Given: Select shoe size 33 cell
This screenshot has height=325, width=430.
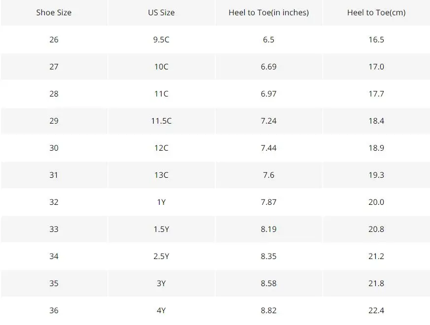Looking at the screenshot, I should tap(54, 229).
